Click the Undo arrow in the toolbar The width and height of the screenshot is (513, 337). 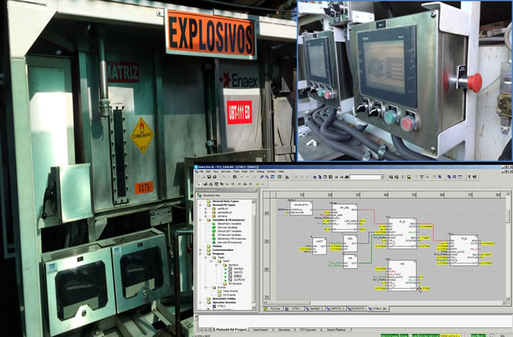pos(241,177)
